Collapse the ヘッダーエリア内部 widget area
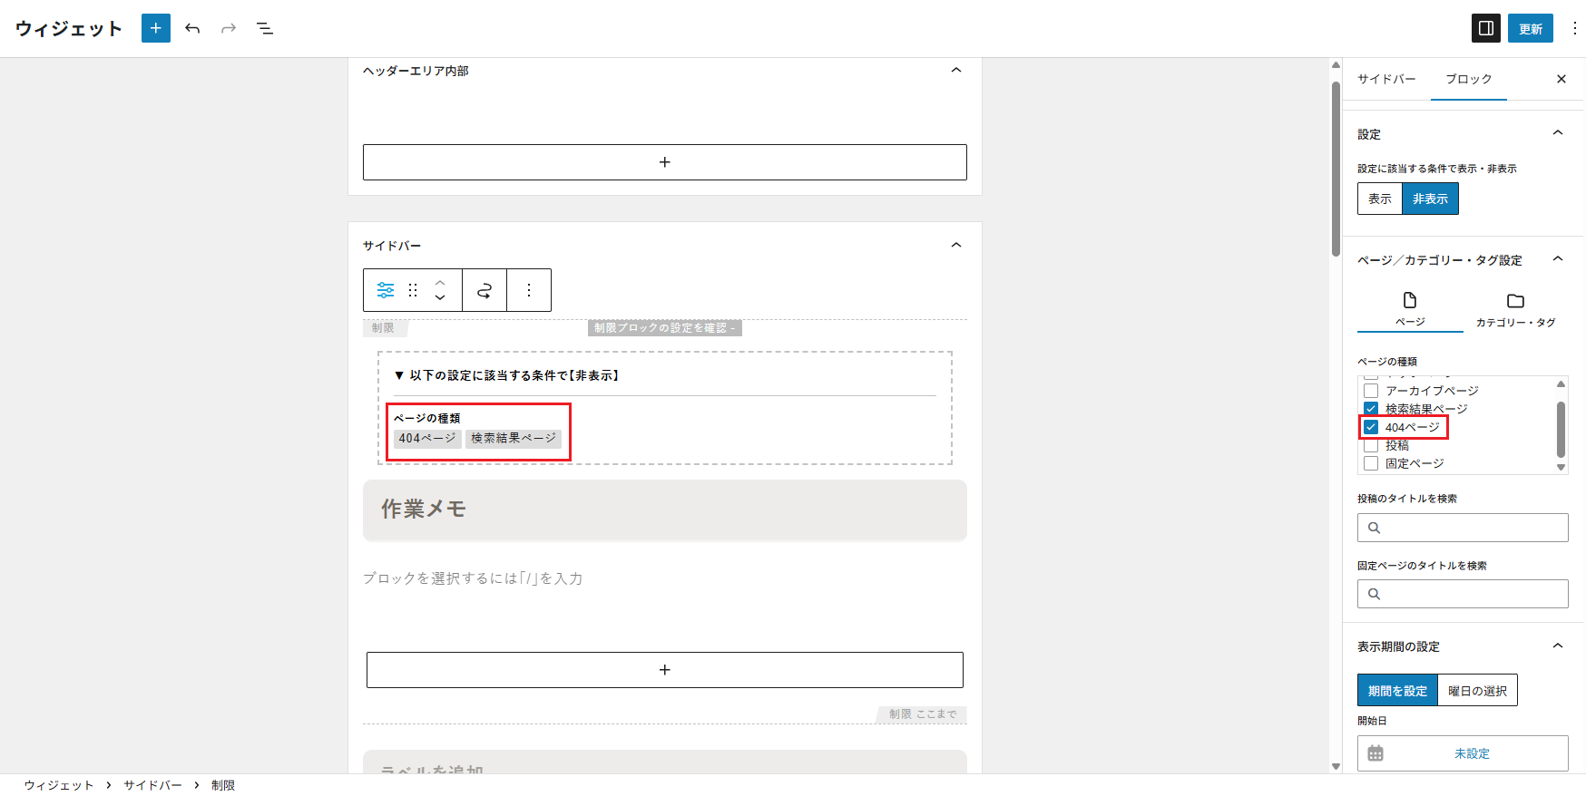The height and width of the screenshot is (796, 1586). click(955, 70)
